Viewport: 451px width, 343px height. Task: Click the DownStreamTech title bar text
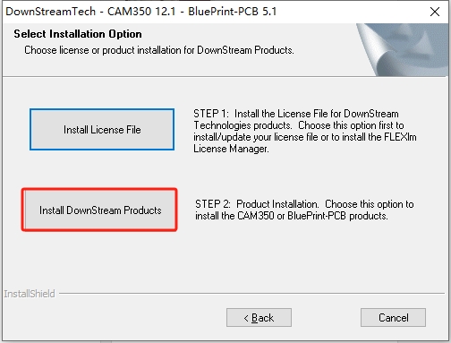[x=51, y=12]
